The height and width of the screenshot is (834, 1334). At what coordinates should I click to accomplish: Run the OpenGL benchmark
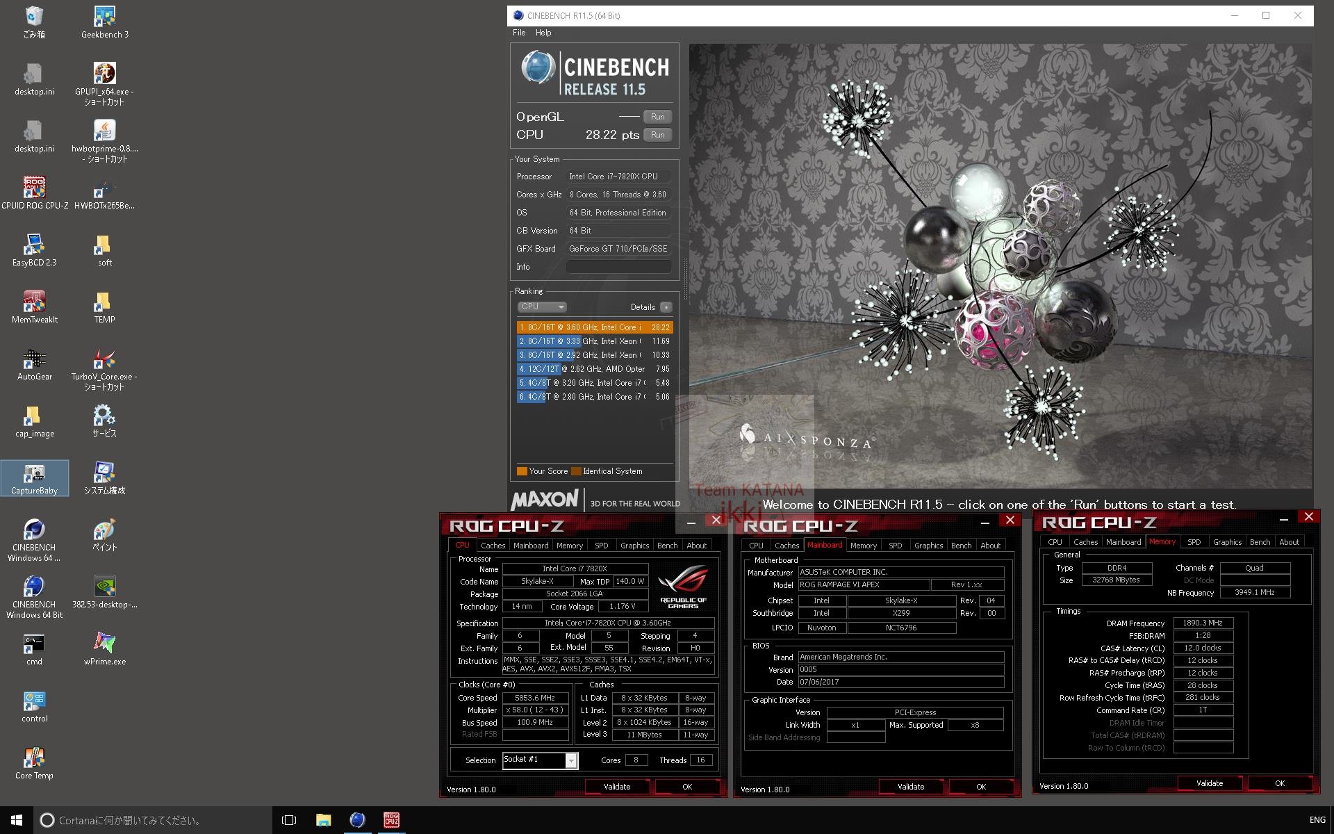(x=657, y=117)
